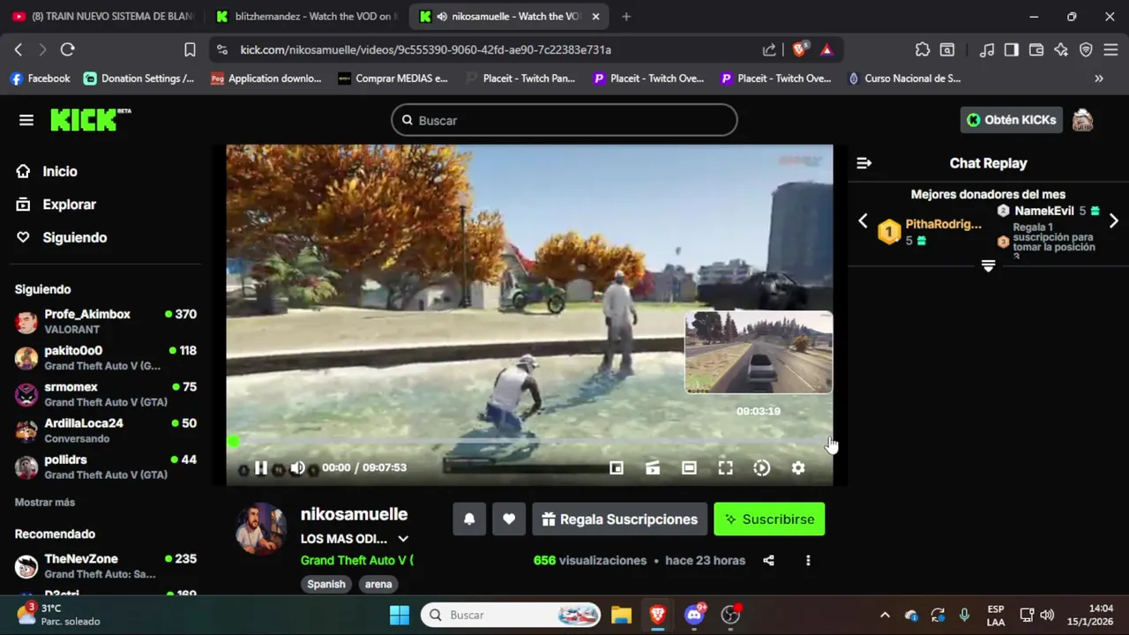Viewport: 1129px width, 635px height.
Task: Open the NamekEvil donor profile
Action: (1043, 211)
